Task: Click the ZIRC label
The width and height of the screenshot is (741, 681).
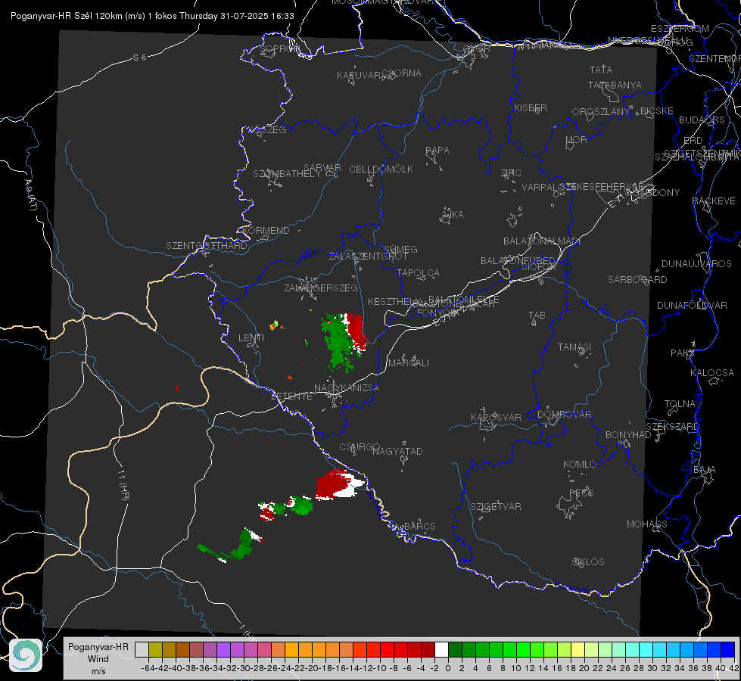Action: point(510,173)
